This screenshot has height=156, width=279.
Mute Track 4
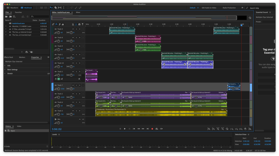(73, 29)
